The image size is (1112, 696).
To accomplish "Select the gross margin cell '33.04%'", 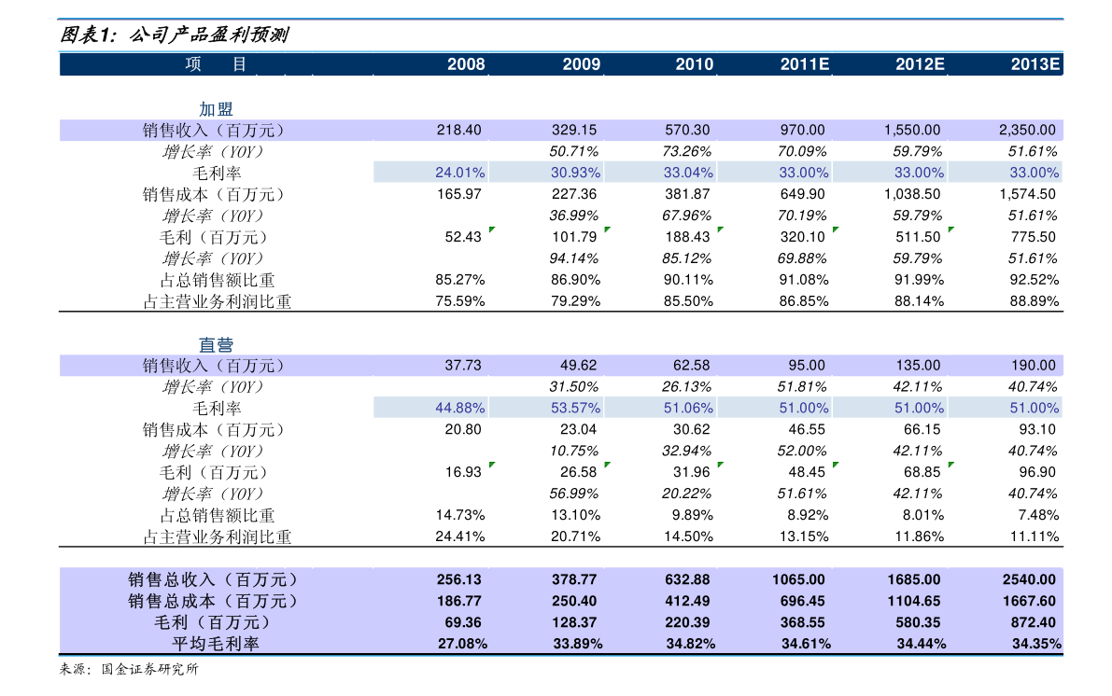I will pos(689,173).
